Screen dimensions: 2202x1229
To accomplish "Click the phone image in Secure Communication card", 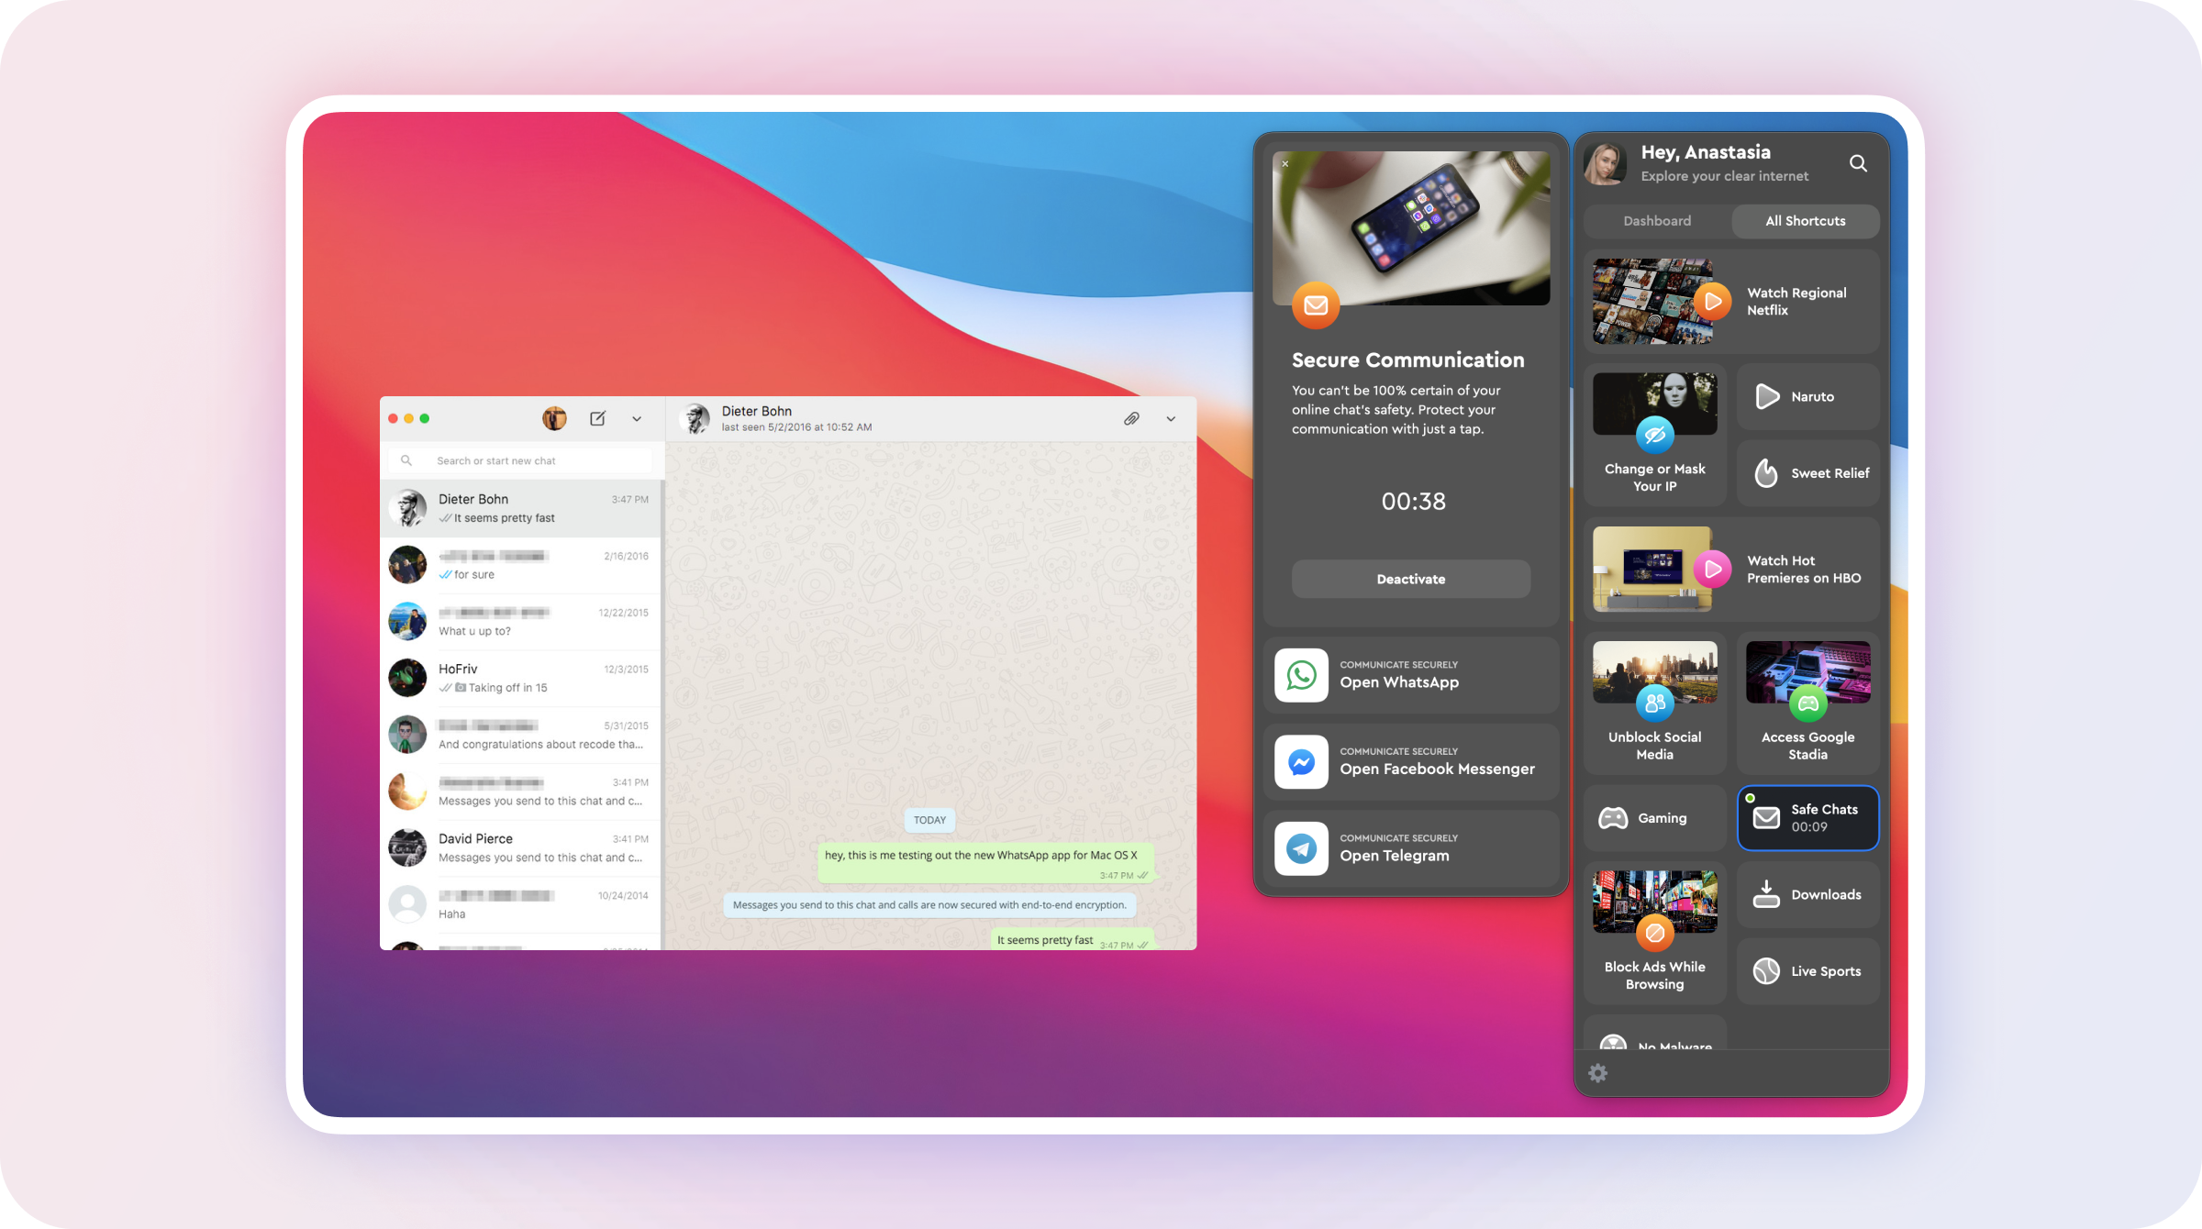I will coord(1411,228).
